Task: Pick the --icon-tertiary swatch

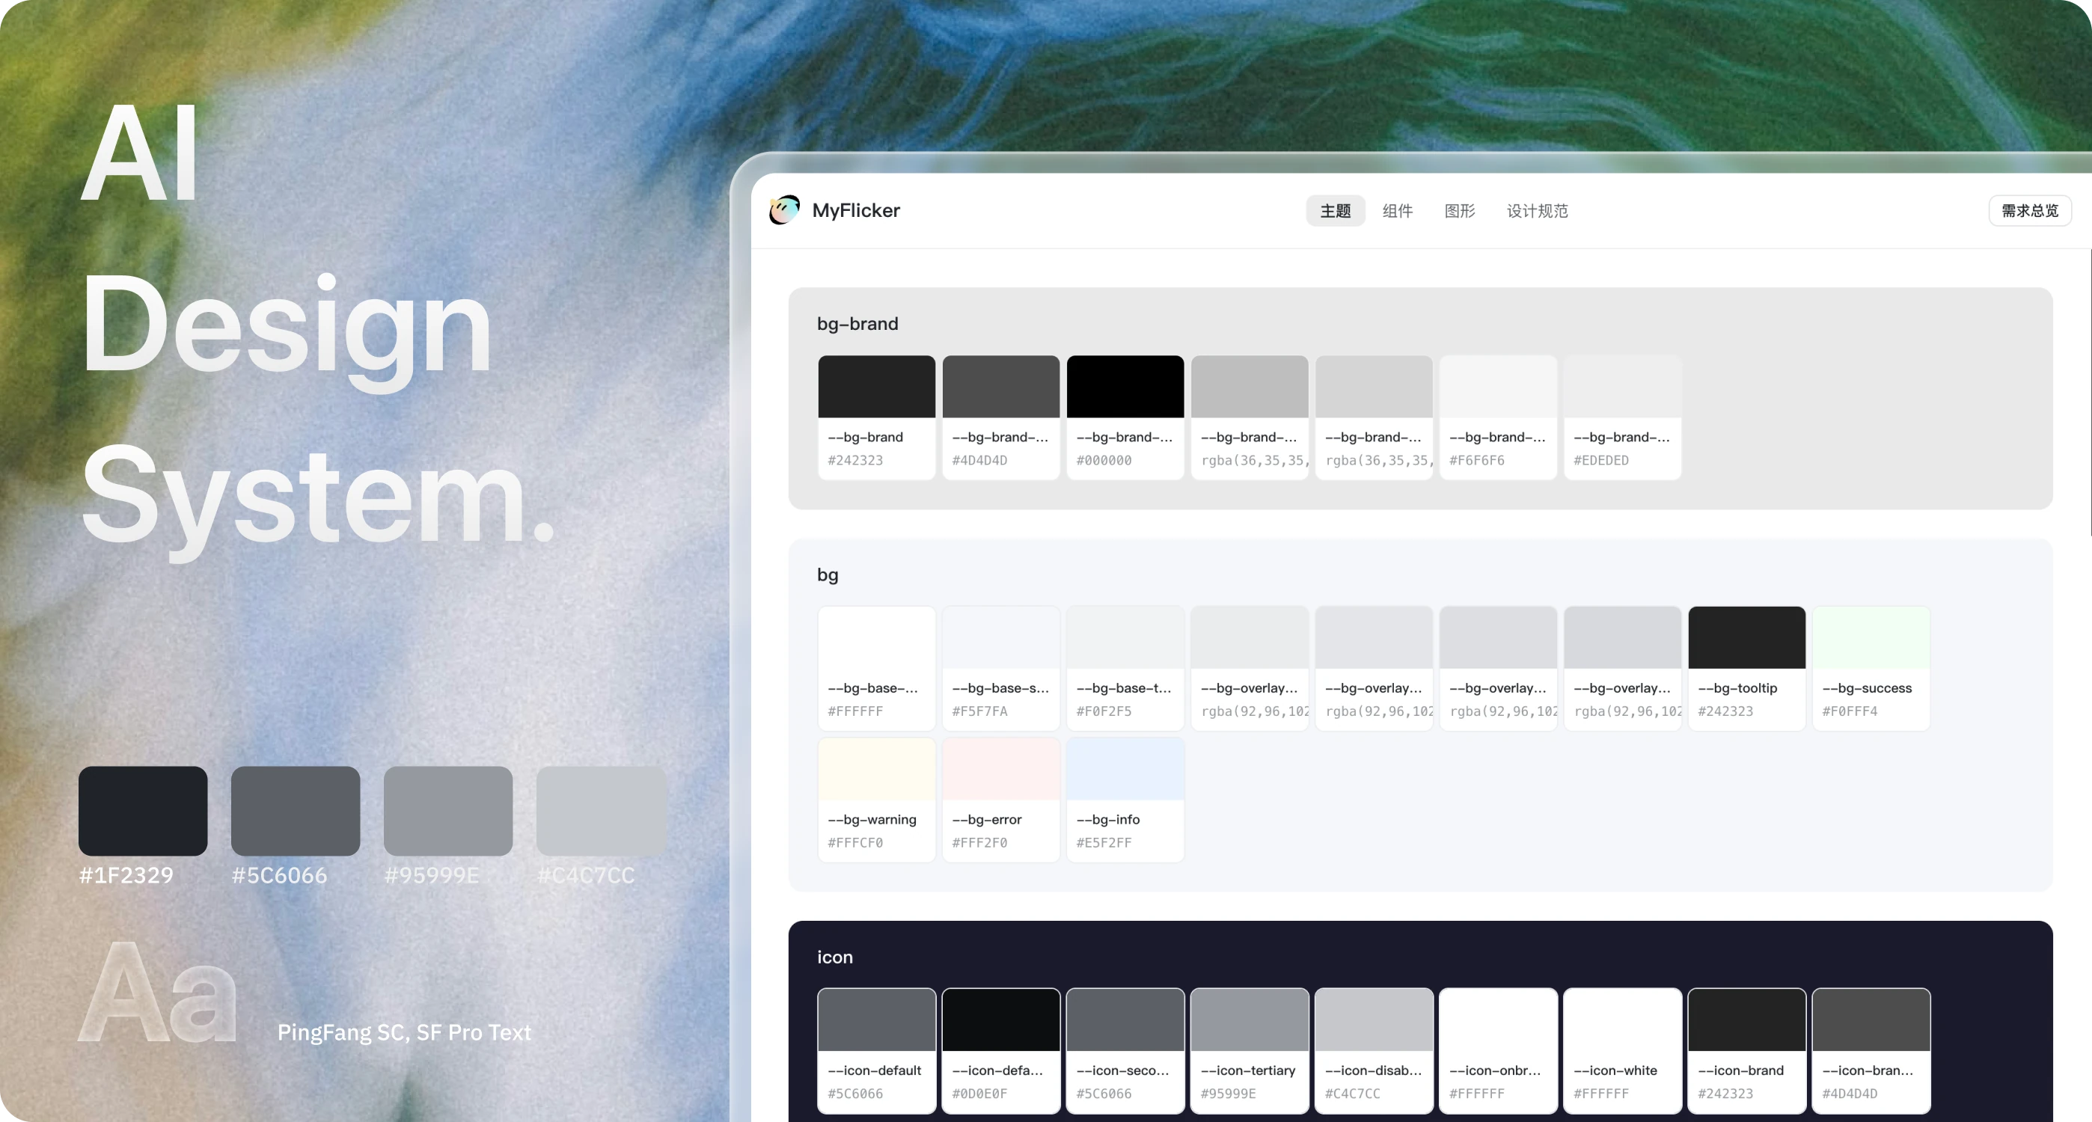Action: click(x=1249, y=1050)
